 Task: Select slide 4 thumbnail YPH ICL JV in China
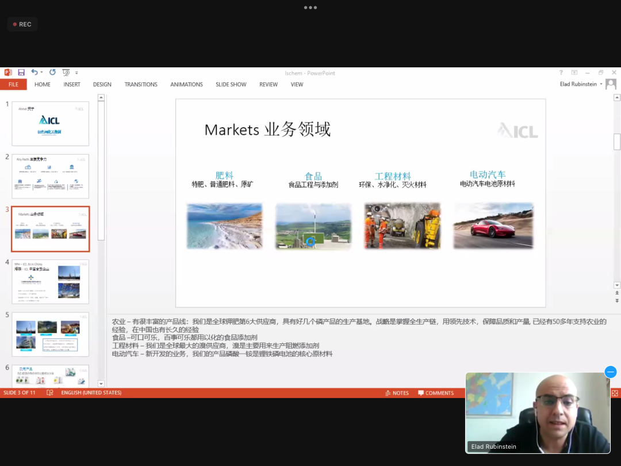click(50, 282)
